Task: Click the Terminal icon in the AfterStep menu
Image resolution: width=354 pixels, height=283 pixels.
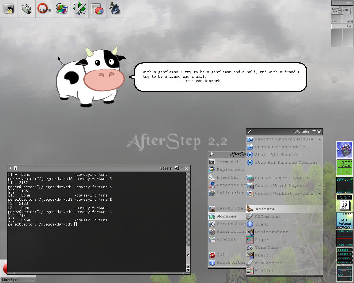Action: click(x=212, y=162)
